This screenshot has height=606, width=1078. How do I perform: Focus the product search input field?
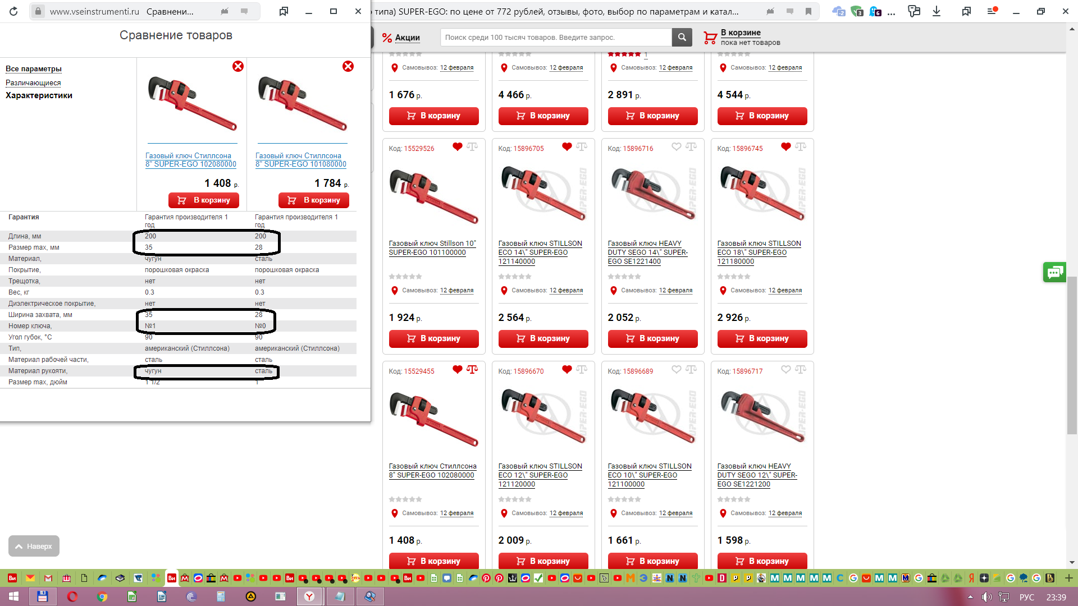pyautogui.click(x=556, y=38)
